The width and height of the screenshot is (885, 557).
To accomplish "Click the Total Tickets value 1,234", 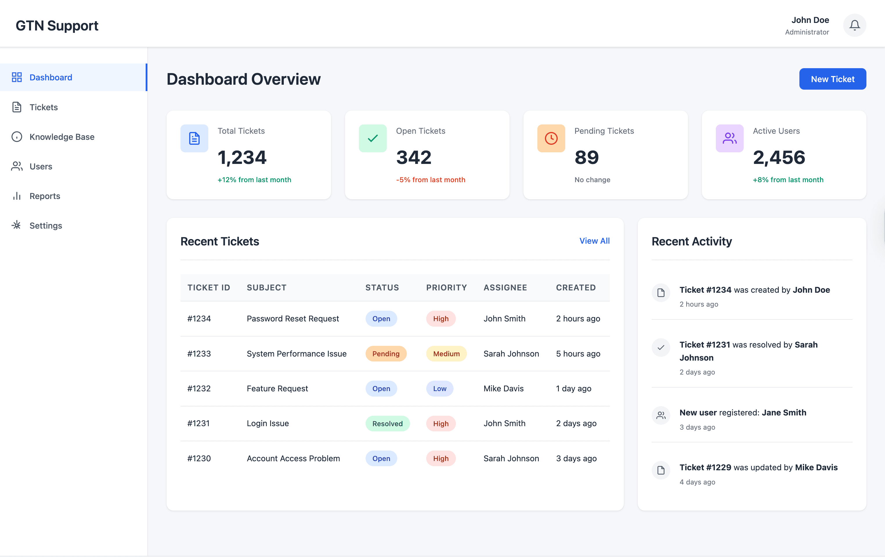I will (242, 157).
